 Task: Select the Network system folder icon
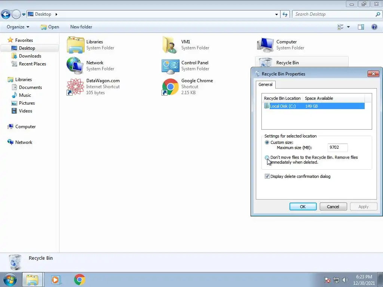point(75,66)
